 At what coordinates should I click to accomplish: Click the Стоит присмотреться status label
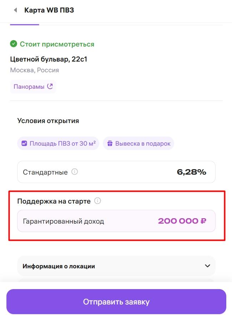point(57,44)
